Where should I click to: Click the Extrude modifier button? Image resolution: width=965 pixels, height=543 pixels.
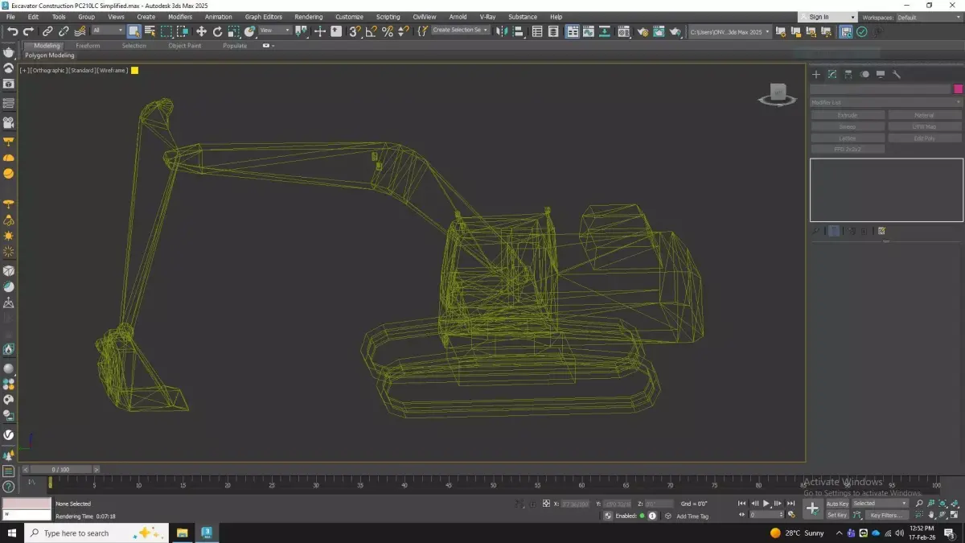pos(848,115)
